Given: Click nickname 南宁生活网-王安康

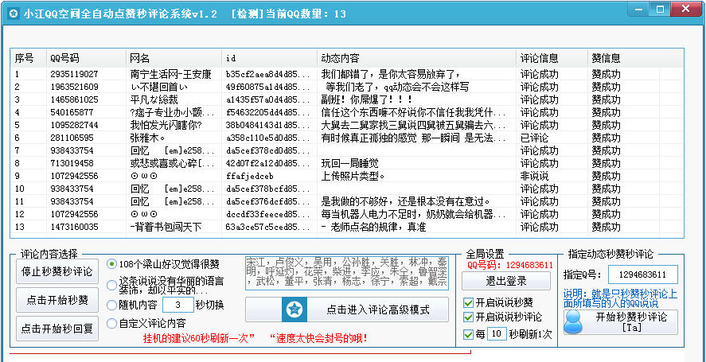Looking at the screenshot, I should 170,74.
